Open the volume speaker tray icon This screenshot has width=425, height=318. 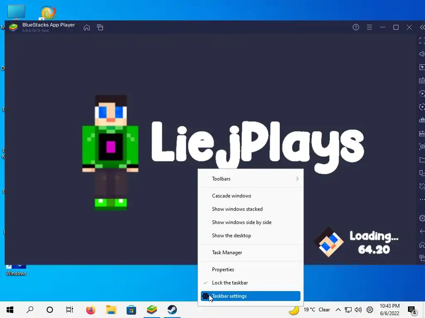point(358,310)
